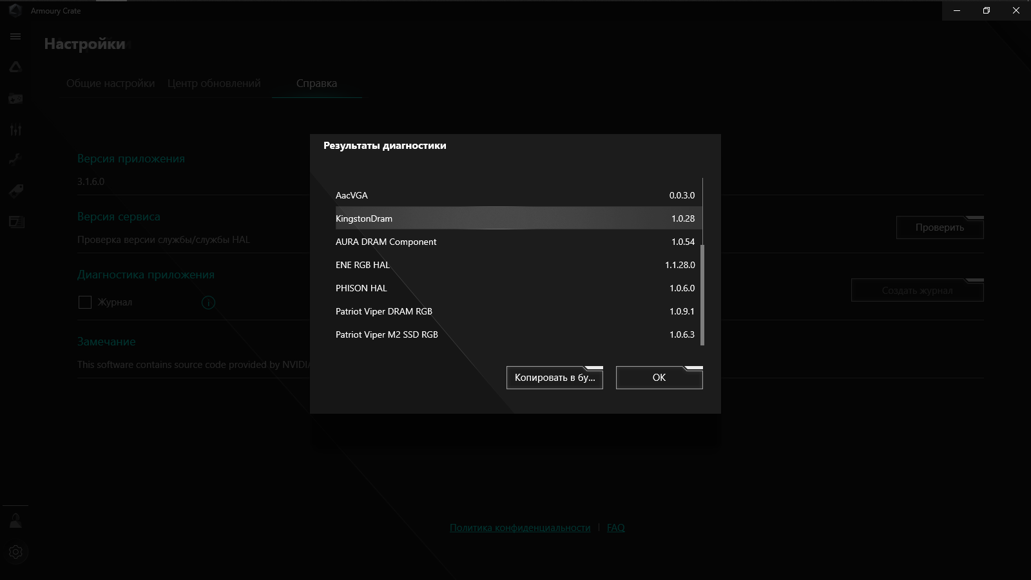Minimize the Armoury Crate window

pos(957,10)
